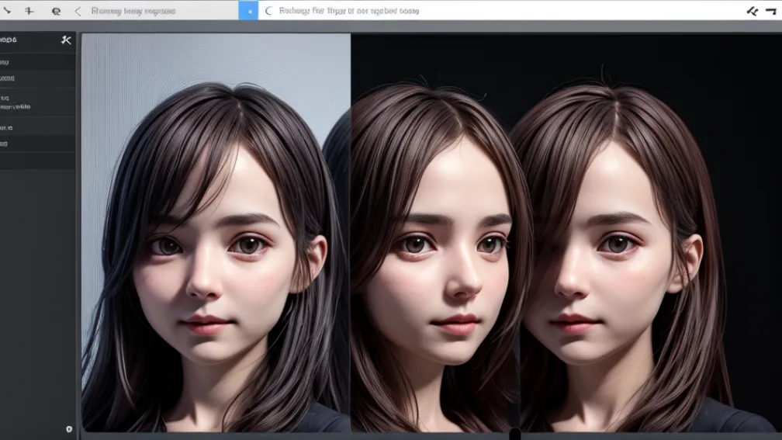This screenshot has height=440, width=782.
Task: Click the crescent reload icon beside blue button
Action: pos(268,11)
